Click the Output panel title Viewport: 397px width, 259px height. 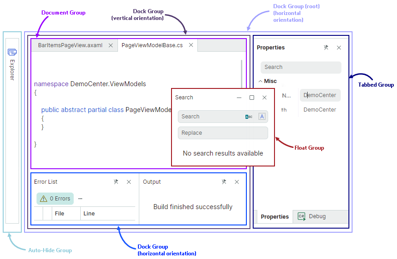pyautogui.click(x=152, y=182)
